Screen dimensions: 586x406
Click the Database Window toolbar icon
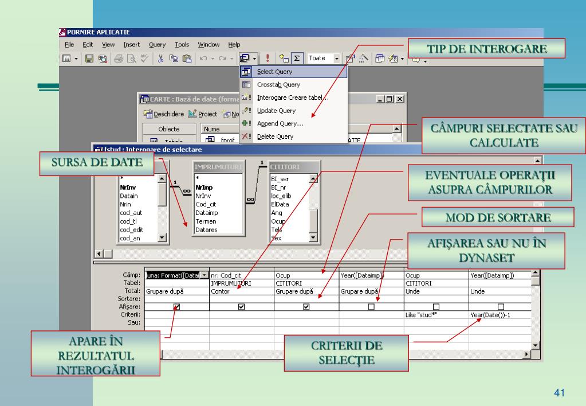point(380,58)
